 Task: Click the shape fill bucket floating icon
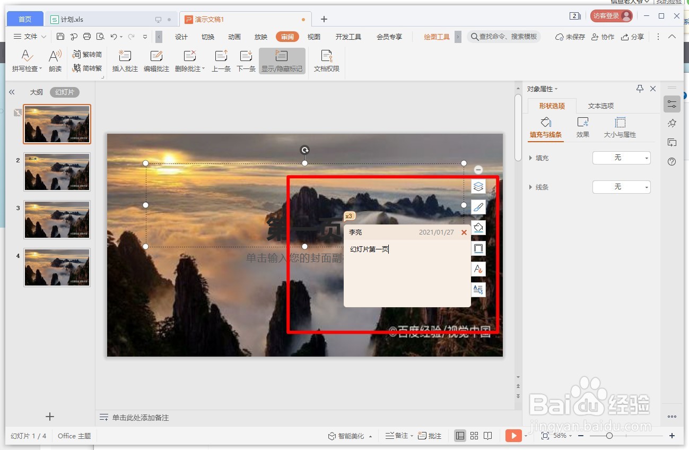point(478,228)
